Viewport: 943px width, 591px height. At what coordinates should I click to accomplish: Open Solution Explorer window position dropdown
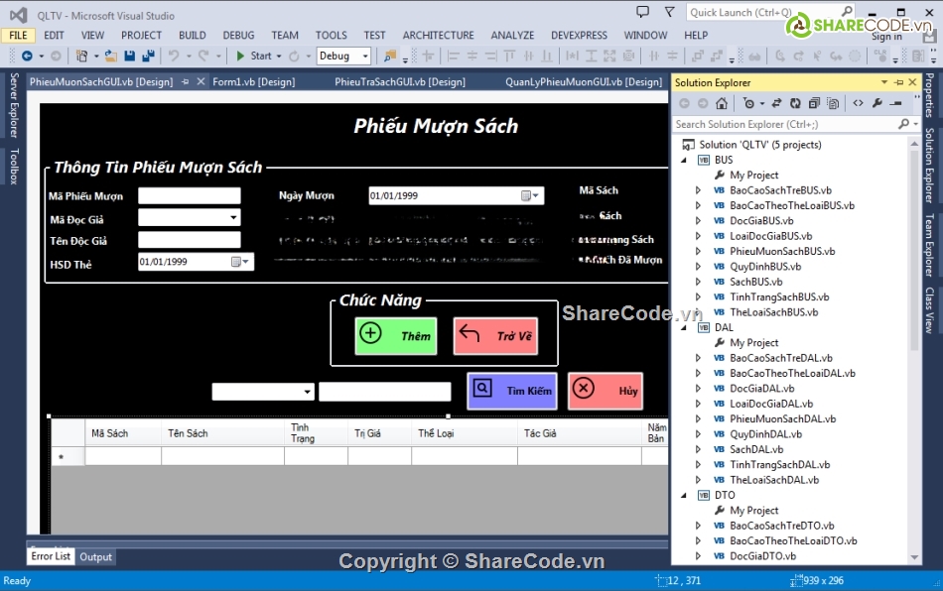(x=884, y=82)
